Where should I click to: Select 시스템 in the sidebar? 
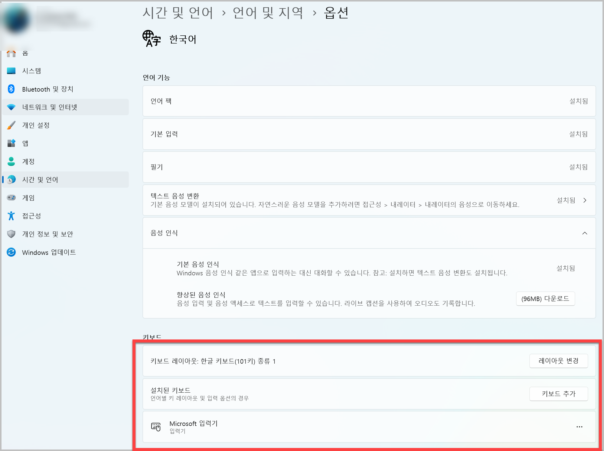pyautogui.click(x=31, y=71)
